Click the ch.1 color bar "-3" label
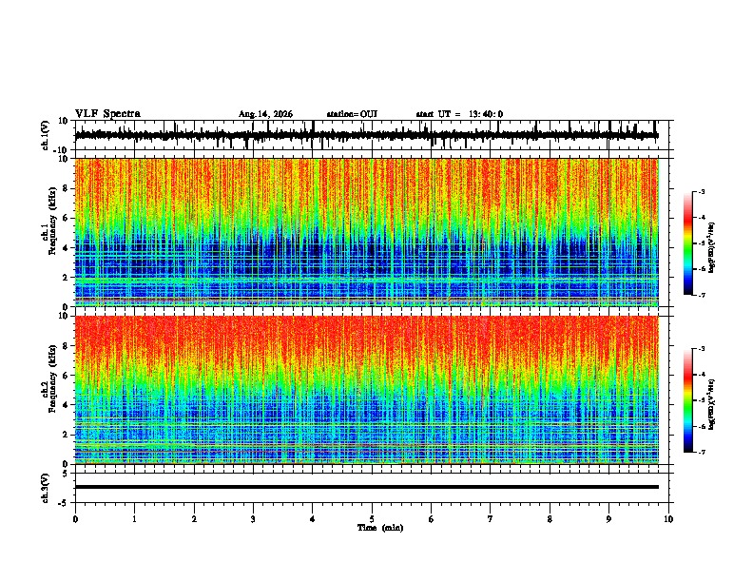This screenshot has width=753, height=582. 701,192
